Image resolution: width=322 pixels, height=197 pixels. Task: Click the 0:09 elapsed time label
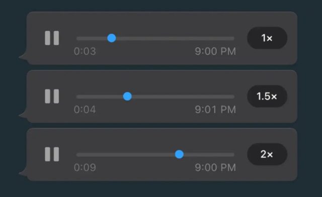pyautogui.click(x=85, y=167)
